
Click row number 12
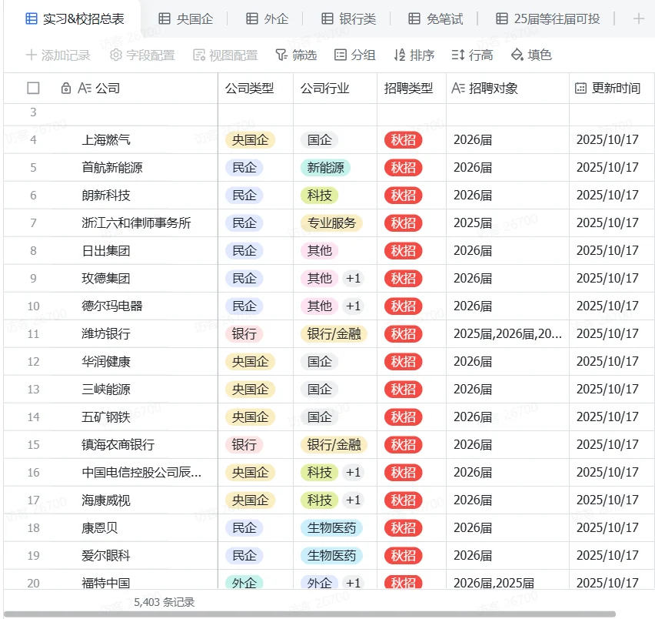[x=33, y=361]
